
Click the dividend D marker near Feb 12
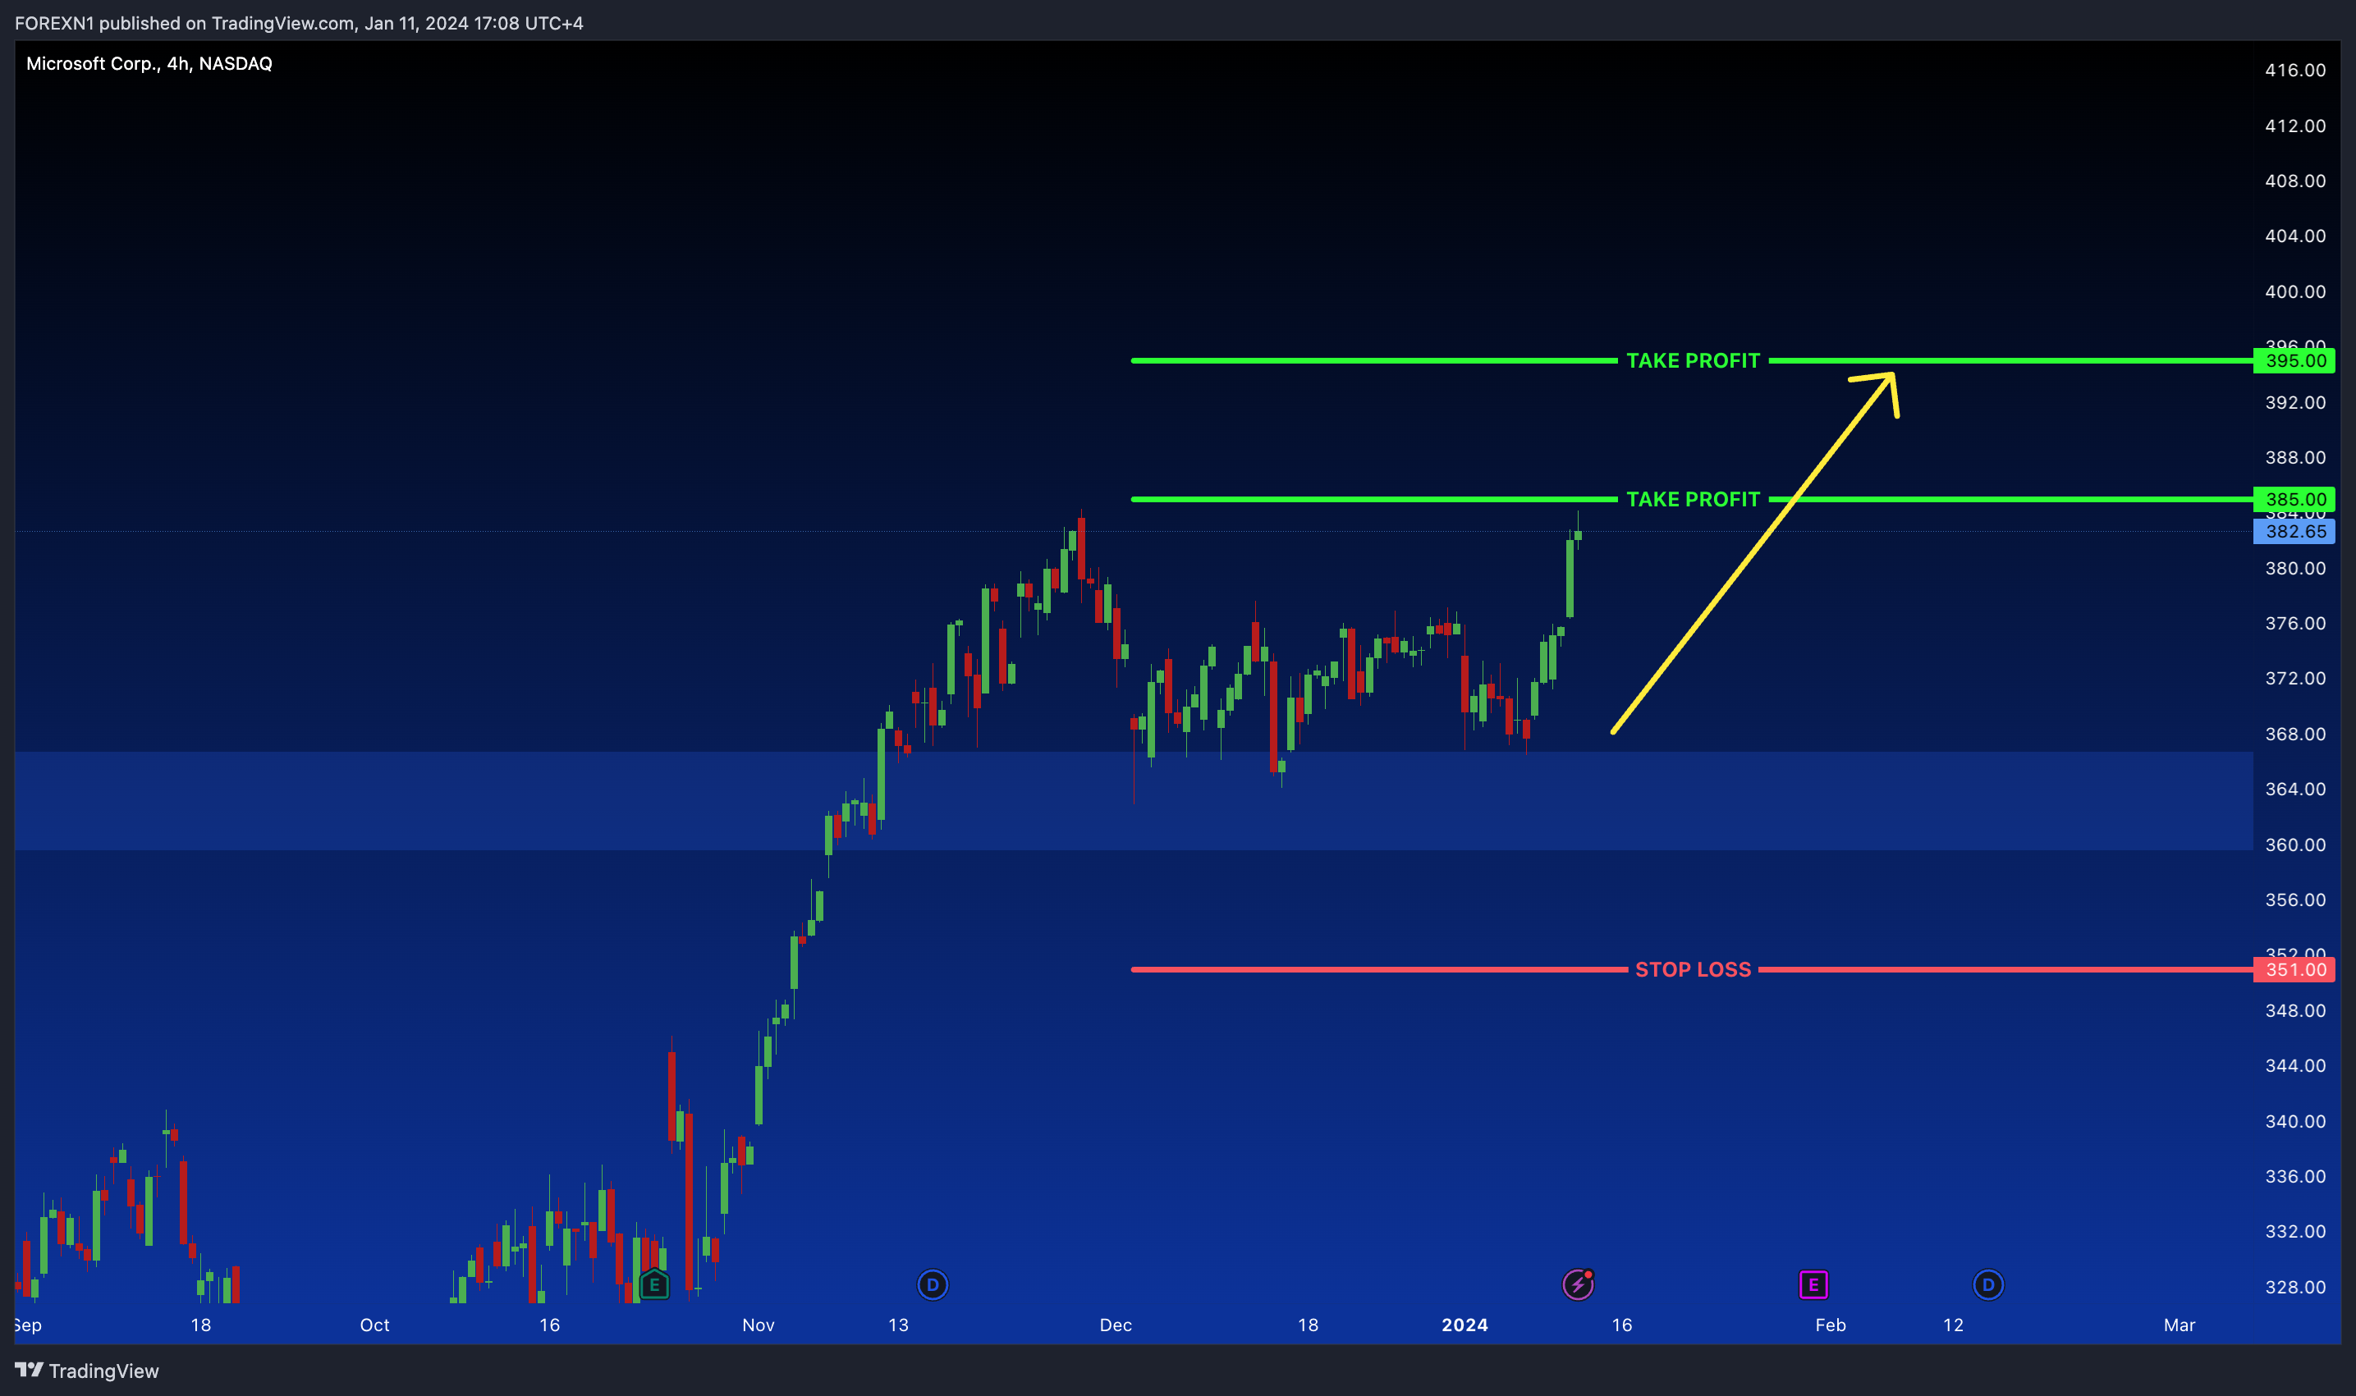coord(1988,1284)
